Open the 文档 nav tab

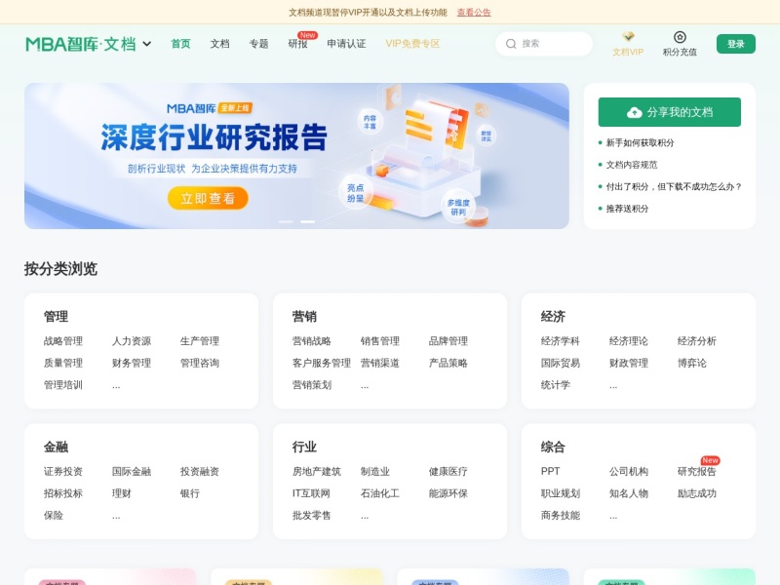point(219,44)
